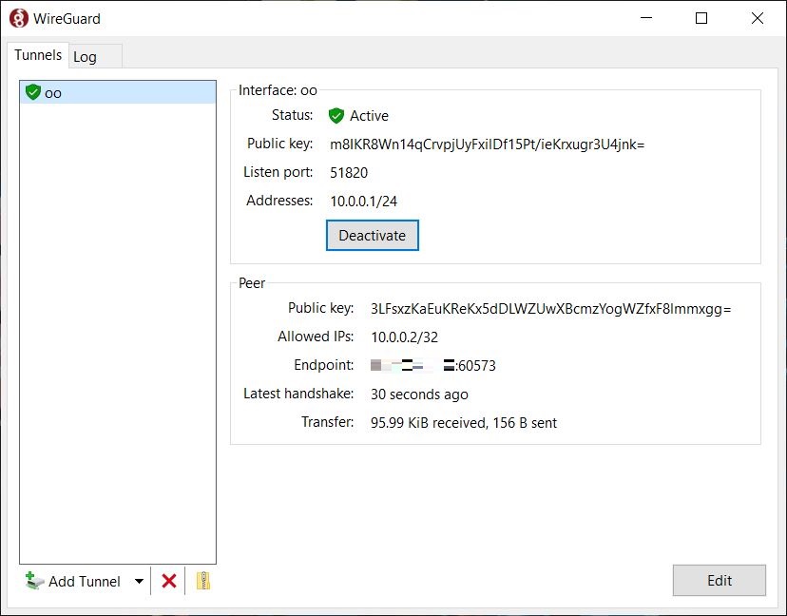This screenshot has width=787, height=616.
Task: Open the Add Tunnel dropdown arrow
Action: 139,582
